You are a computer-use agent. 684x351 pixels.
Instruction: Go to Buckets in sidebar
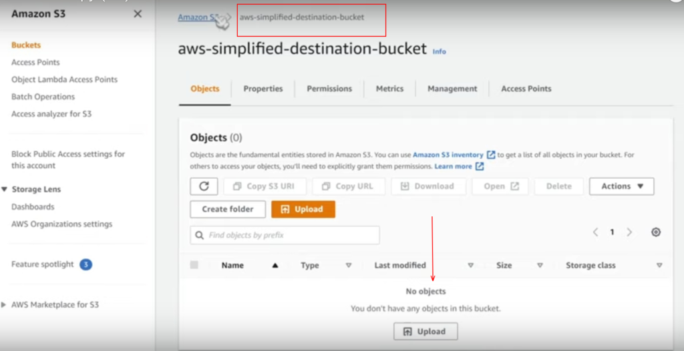(26, 45)
